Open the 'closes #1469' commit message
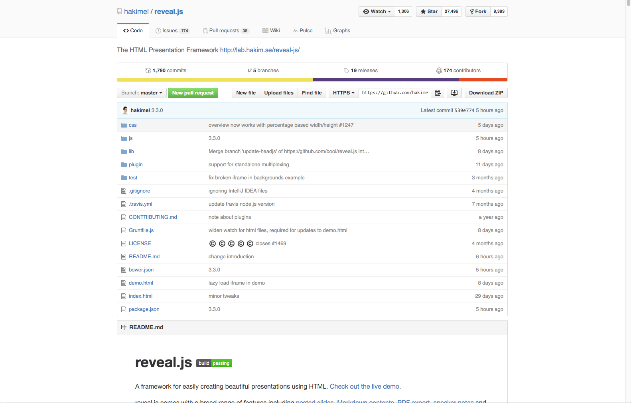The height and width of the screenshot is (403, 631). (x=271, y=244)
